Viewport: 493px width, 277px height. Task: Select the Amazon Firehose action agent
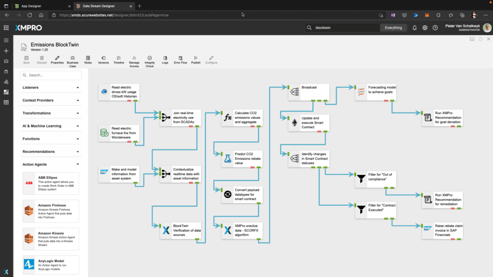(51, 211)
